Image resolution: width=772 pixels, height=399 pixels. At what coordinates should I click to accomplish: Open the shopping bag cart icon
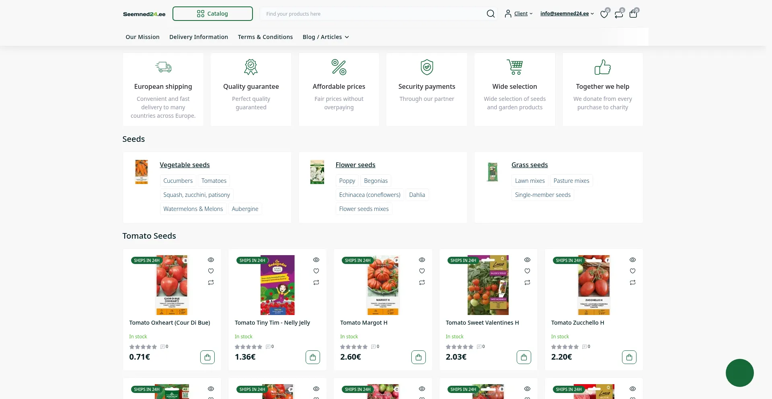633,14
